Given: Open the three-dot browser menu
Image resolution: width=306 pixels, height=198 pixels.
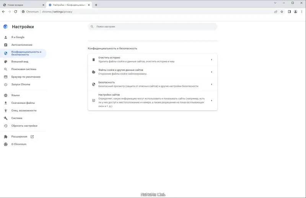Looking at the screenshot, I should pos(302,12).
